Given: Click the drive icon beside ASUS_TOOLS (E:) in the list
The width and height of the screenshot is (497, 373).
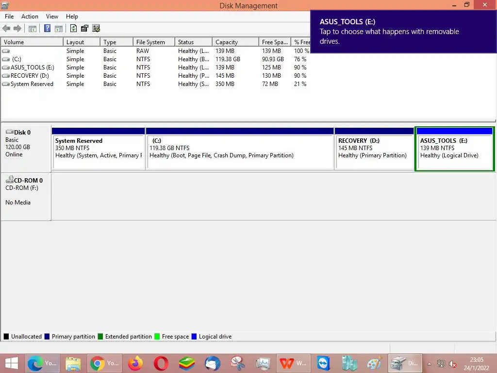Looking at the screenshot, I should point(6,67).
